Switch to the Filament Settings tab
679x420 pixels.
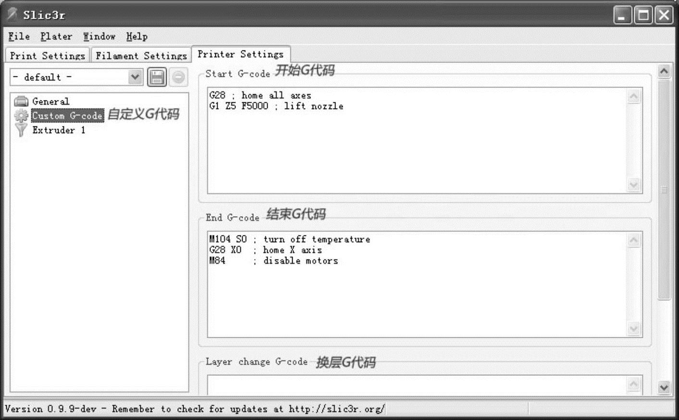tap(141, 55)
